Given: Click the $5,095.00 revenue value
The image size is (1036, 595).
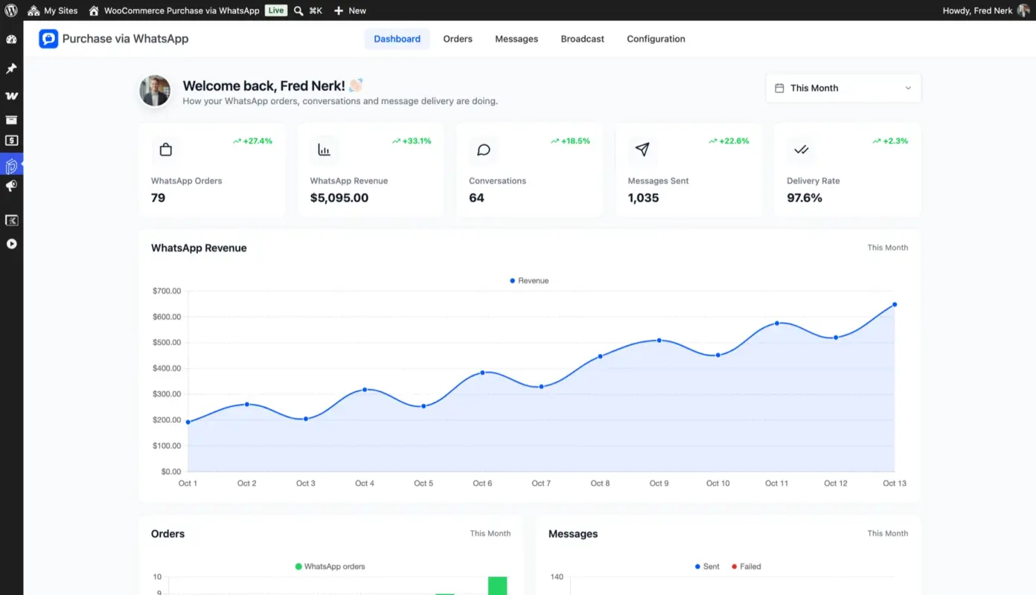Looking at the screenshot, I should pos(339,198).
